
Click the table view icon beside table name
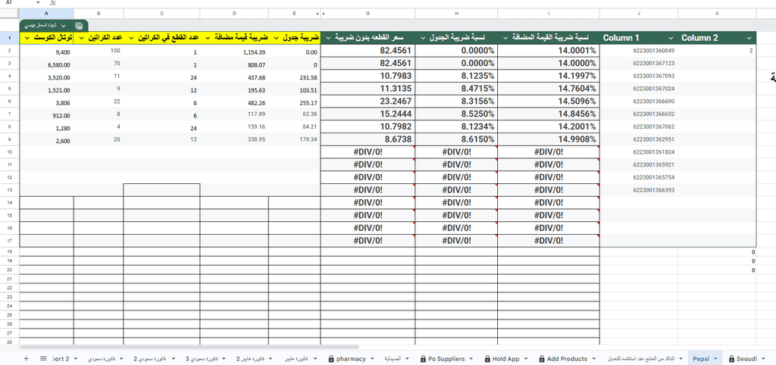click(x=79, y=26)
